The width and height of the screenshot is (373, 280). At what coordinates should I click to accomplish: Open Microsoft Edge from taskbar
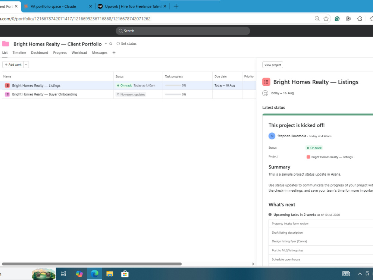click(x=94, y=274)
